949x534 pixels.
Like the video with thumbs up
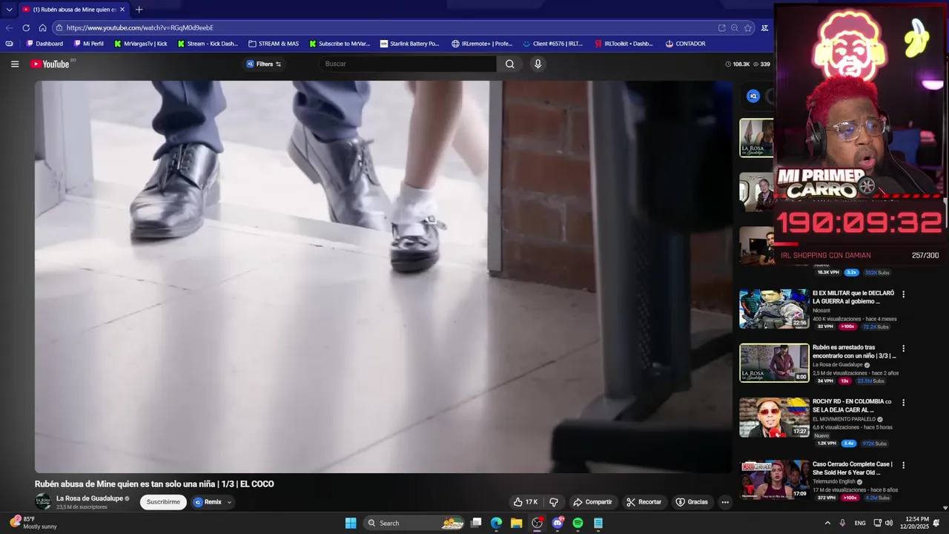(526, 502)
